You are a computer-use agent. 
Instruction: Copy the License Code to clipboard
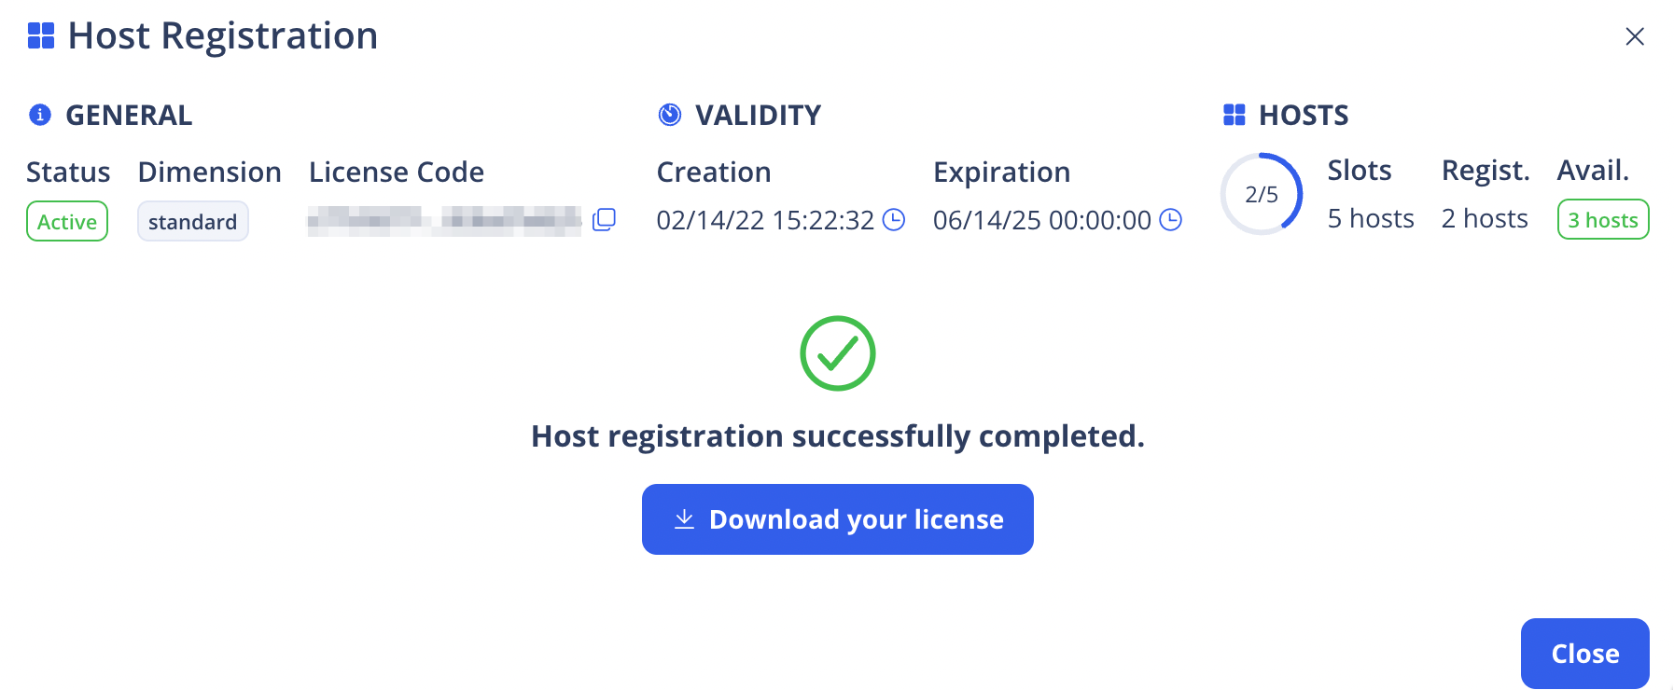point(605,219)
